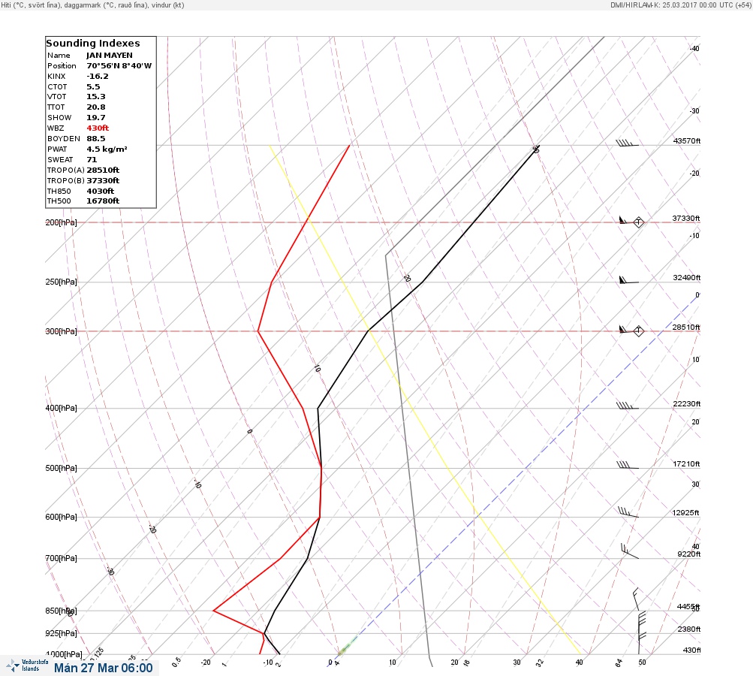Viewport: 753px width, 676px height.
Task: Click BOYDEN value 88.5
Action: click(95, 139)
